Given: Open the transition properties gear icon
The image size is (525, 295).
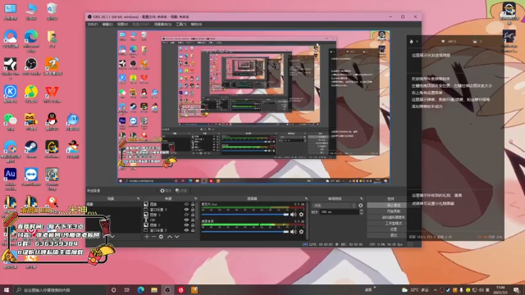Looking at the screenshot, I should tap(361, 206).
